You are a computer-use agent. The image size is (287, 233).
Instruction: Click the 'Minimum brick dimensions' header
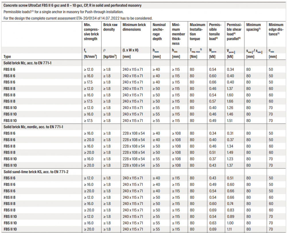point(134,27)
